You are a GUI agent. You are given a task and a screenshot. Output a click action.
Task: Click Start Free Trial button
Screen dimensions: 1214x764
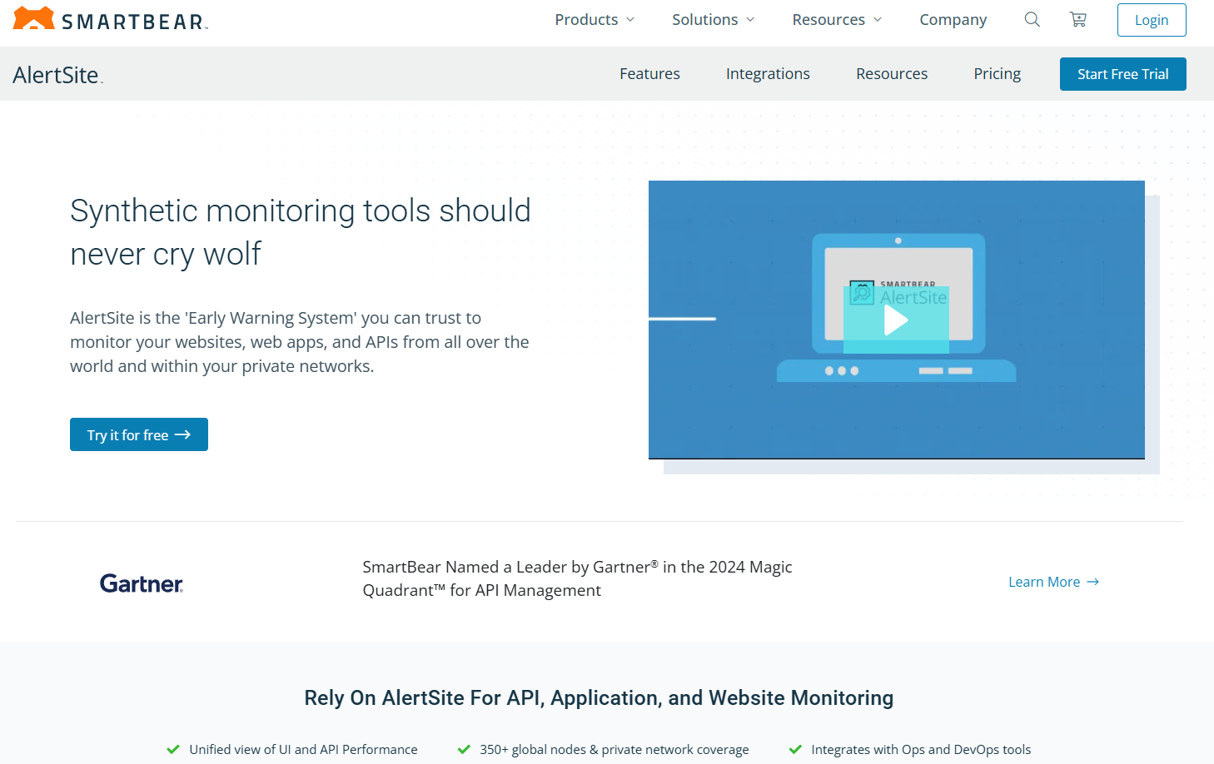1123,74
